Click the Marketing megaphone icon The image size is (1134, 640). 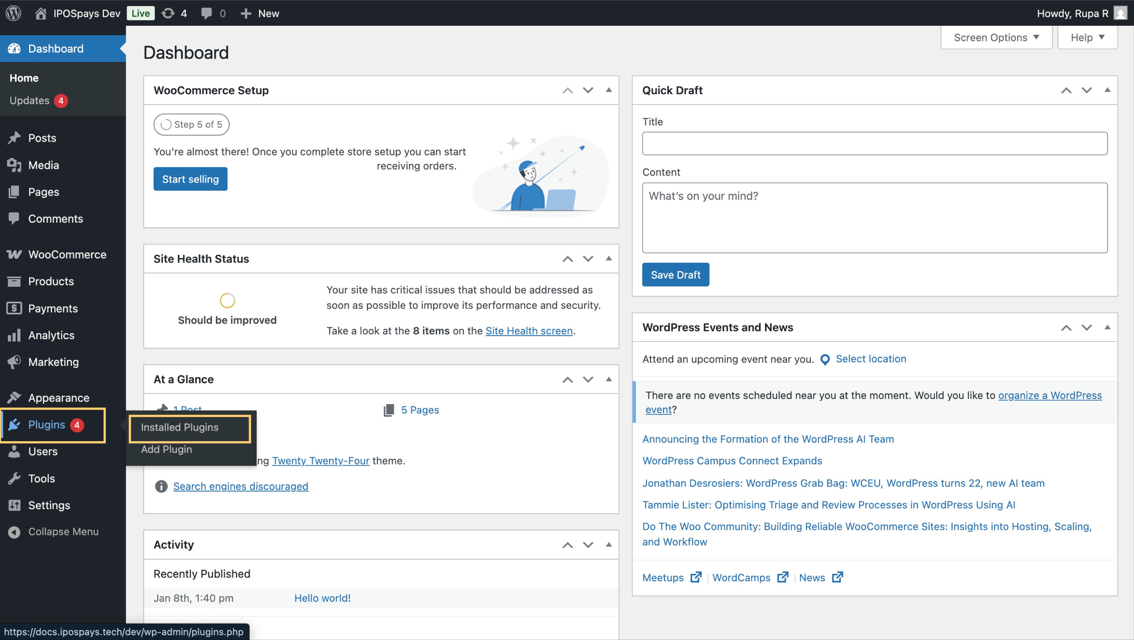14,362
